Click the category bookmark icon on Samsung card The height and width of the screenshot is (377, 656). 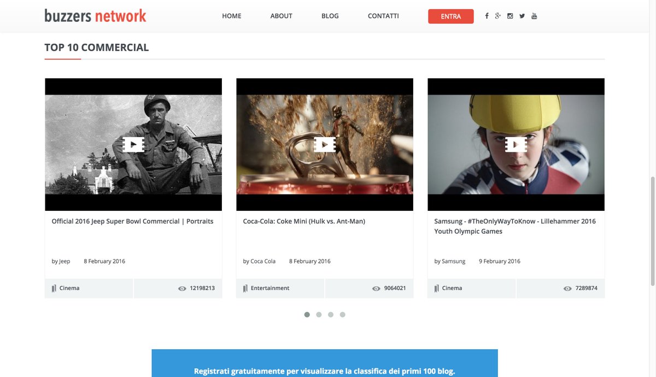coord(437,288)
